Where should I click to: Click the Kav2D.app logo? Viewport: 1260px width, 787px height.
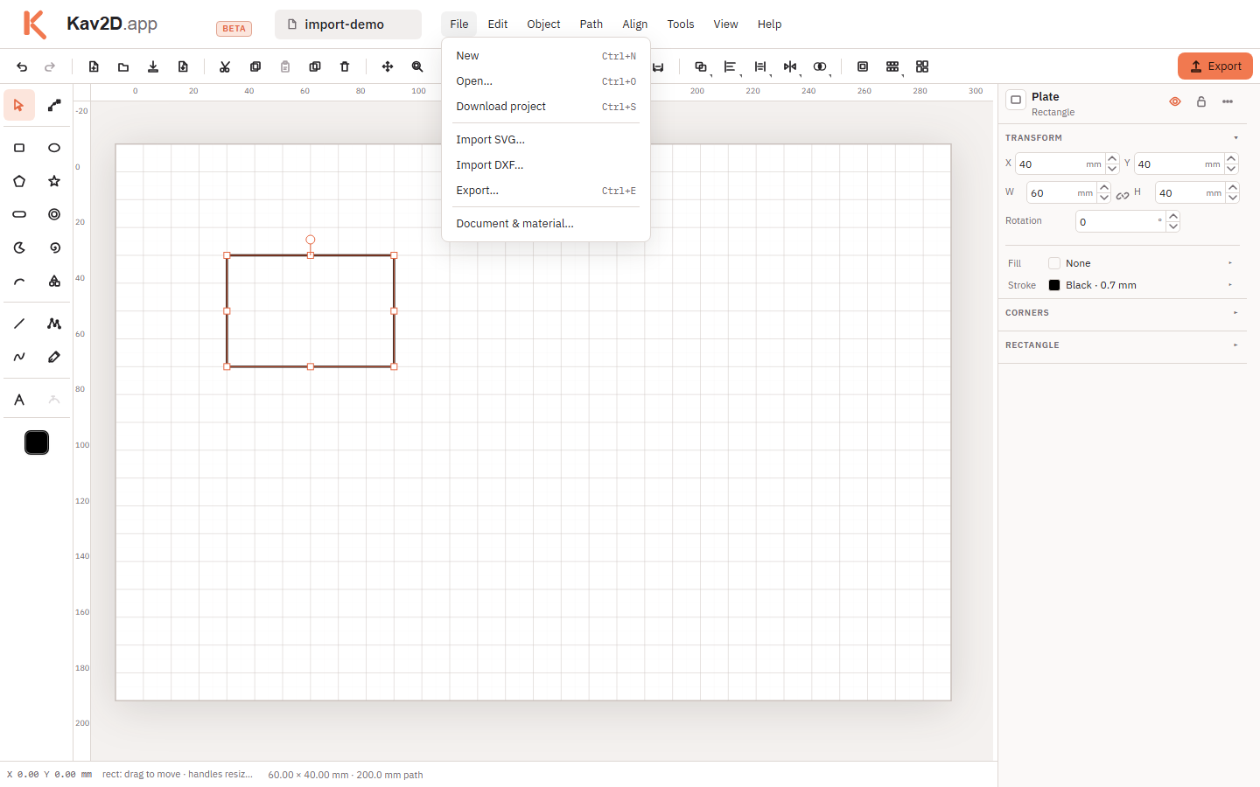point(90,24)
